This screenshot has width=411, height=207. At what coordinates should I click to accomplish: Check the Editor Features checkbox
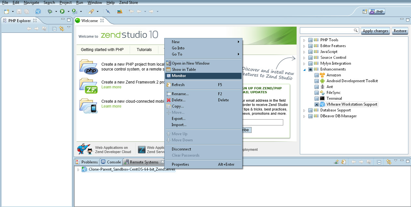pyautogui.click(x=310, y=46)
